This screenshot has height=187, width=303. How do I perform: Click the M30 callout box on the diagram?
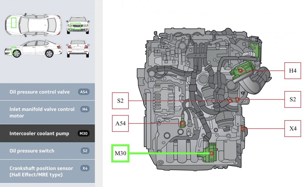click(x=121, y=154)
